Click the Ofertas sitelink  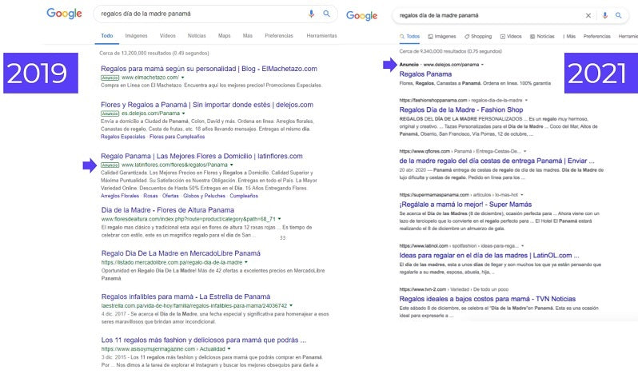(170, 196)
